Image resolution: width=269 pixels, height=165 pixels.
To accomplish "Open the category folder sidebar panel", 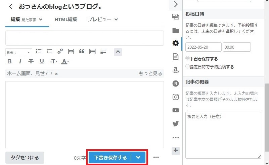I will [x=176, y=30].
